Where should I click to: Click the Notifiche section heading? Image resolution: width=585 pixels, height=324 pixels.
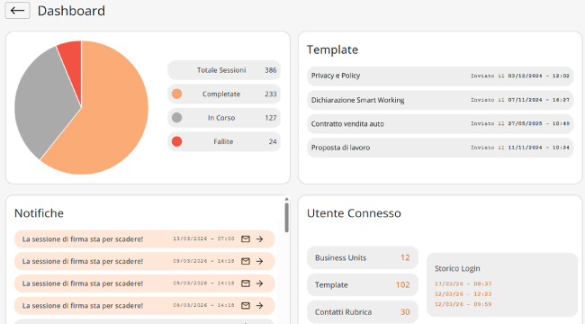tap(39, 213)
